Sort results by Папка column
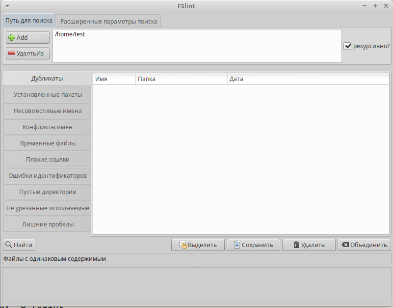Screen dimensions: 393x308 pos(182,79)
